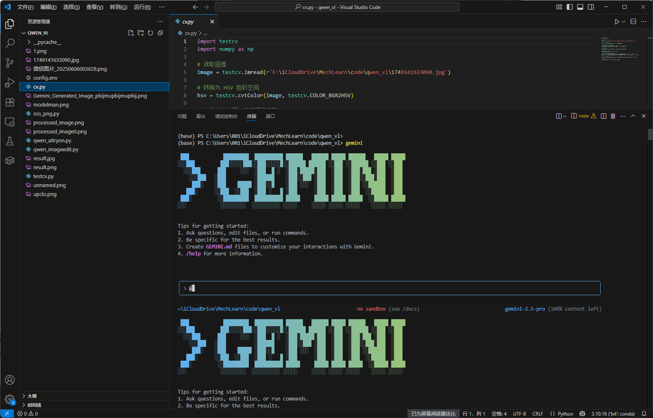This screenshot has width=653, height=418.
Task: Collapse the QWEN_VL folder
Action: [24, 33]
